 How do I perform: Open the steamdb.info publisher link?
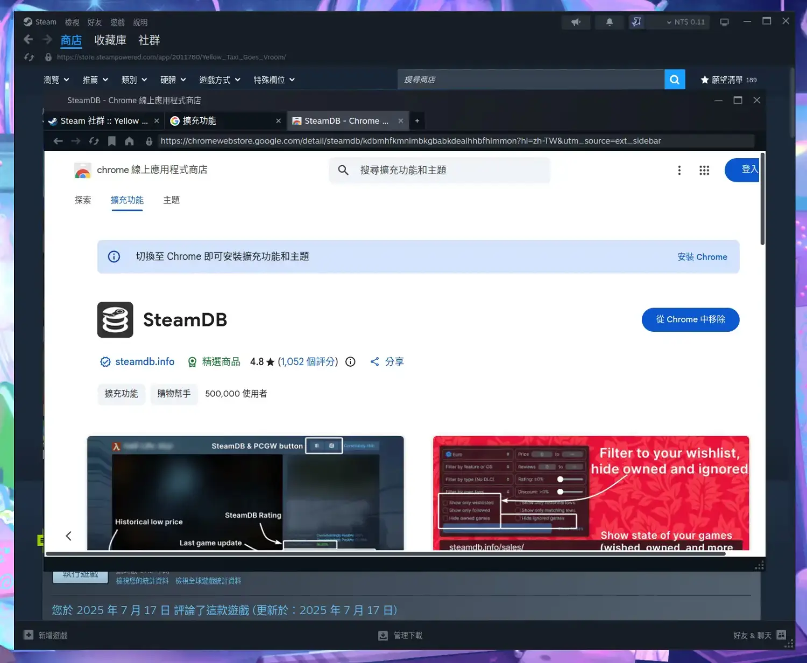(144, 362)
